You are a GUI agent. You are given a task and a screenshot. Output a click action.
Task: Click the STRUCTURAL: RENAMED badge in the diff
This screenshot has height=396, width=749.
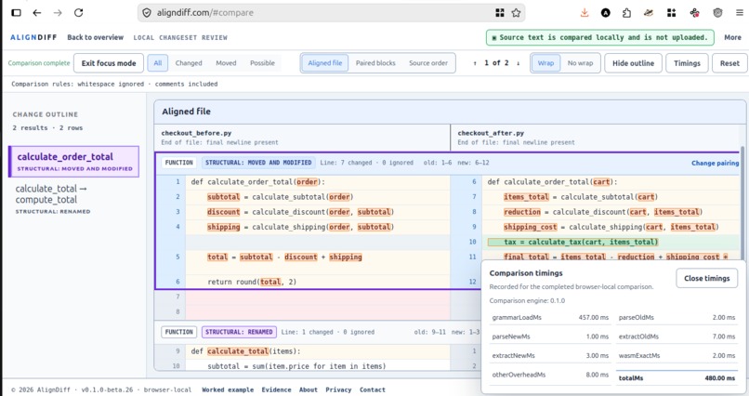[239, 332]
